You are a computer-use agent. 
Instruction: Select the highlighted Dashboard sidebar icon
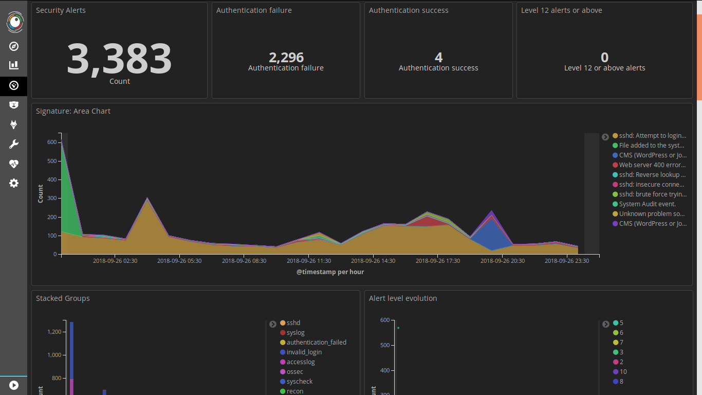pos(14,85)
